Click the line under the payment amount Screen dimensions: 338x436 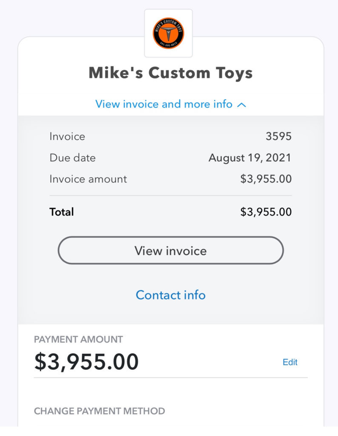171,378
